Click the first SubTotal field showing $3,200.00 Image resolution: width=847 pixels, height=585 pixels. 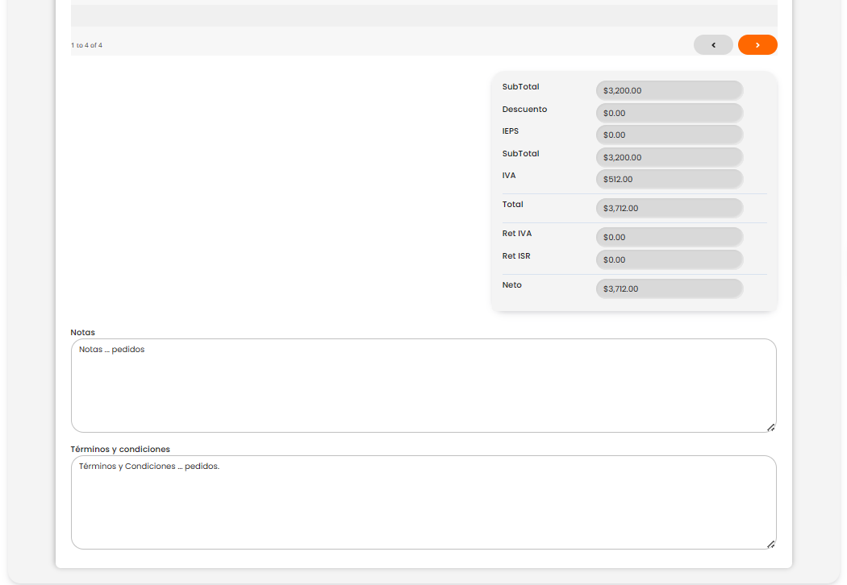click(669, 91)
